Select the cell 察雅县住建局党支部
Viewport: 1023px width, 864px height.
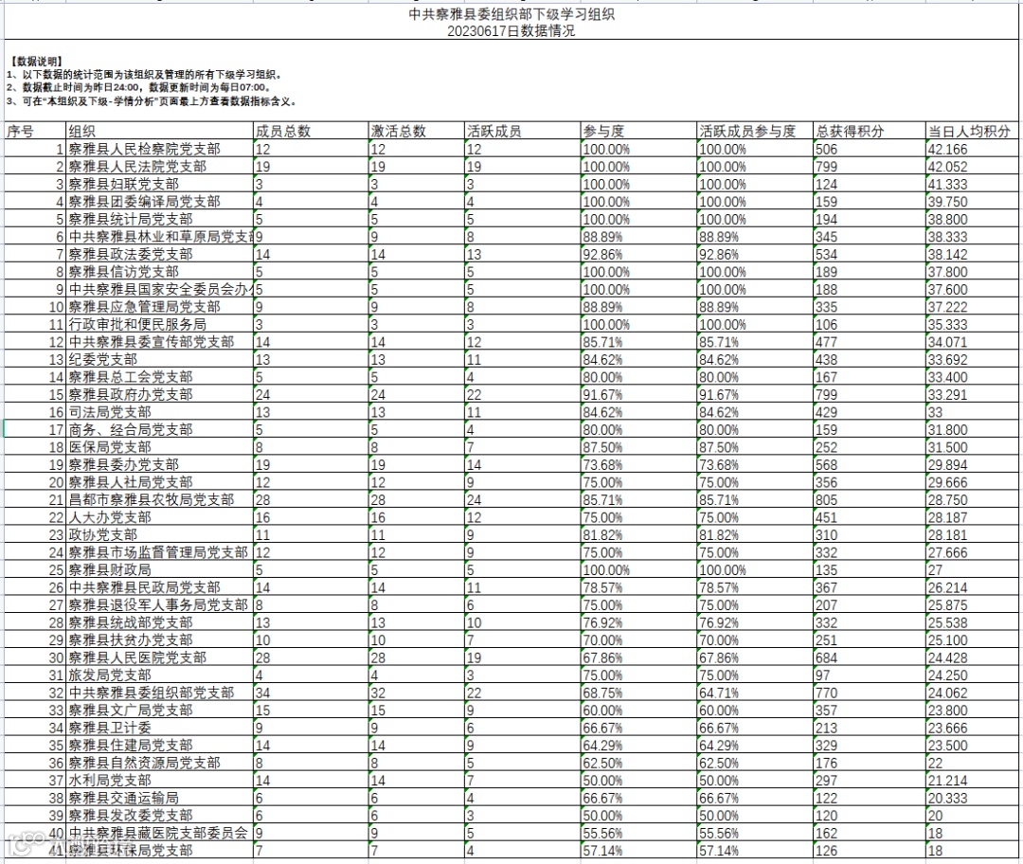160,746
